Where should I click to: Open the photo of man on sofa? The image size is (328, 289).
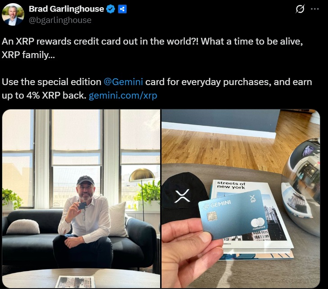[81, 199]
